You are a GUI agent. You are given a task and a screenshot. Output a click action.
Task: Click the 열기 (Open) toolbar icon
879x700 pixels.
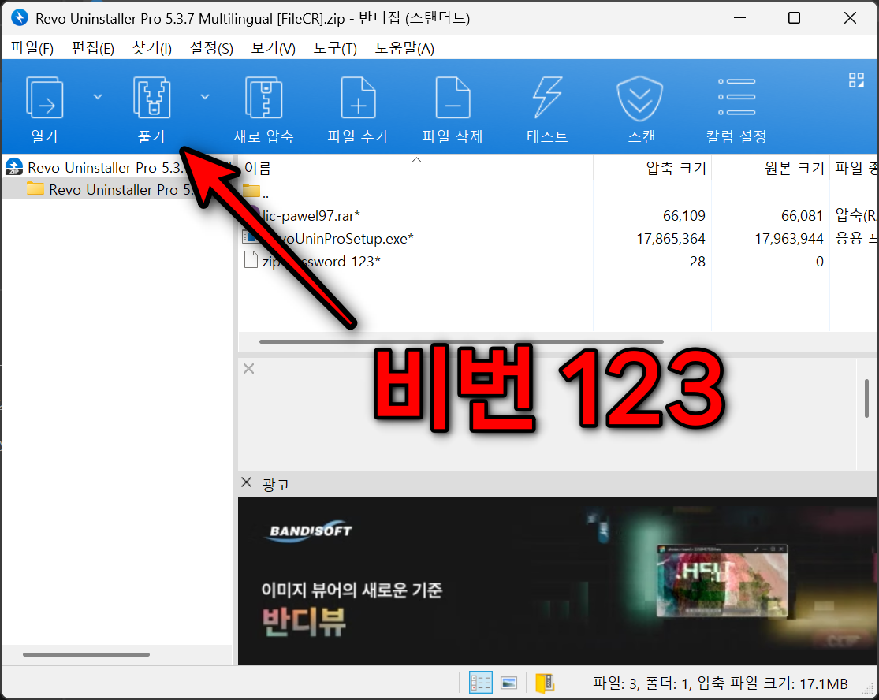[44, 98]
